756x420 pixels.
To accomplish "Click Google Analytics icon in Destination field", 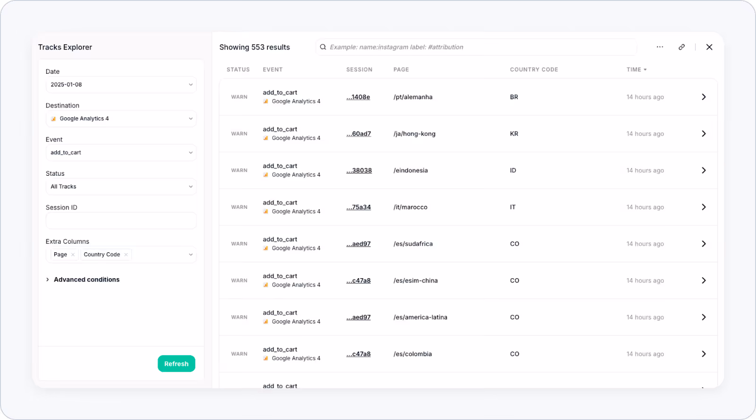I will (x=53, y=119).
